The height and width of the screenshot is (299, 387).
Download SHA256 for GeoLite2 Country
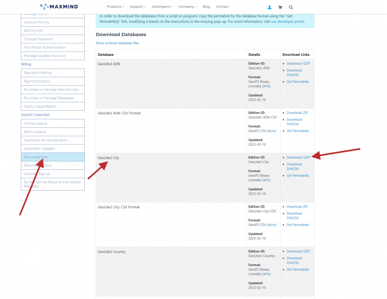[x=294, y=260]
